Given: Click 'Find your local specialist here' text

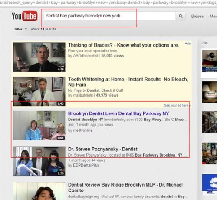Looking at the screenshot, I should click(x=93, y=51).
